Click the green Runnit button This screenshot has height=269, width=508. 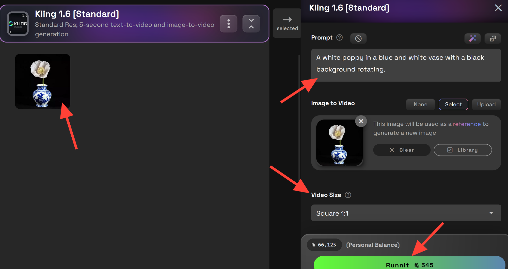(x=409, y=263)
